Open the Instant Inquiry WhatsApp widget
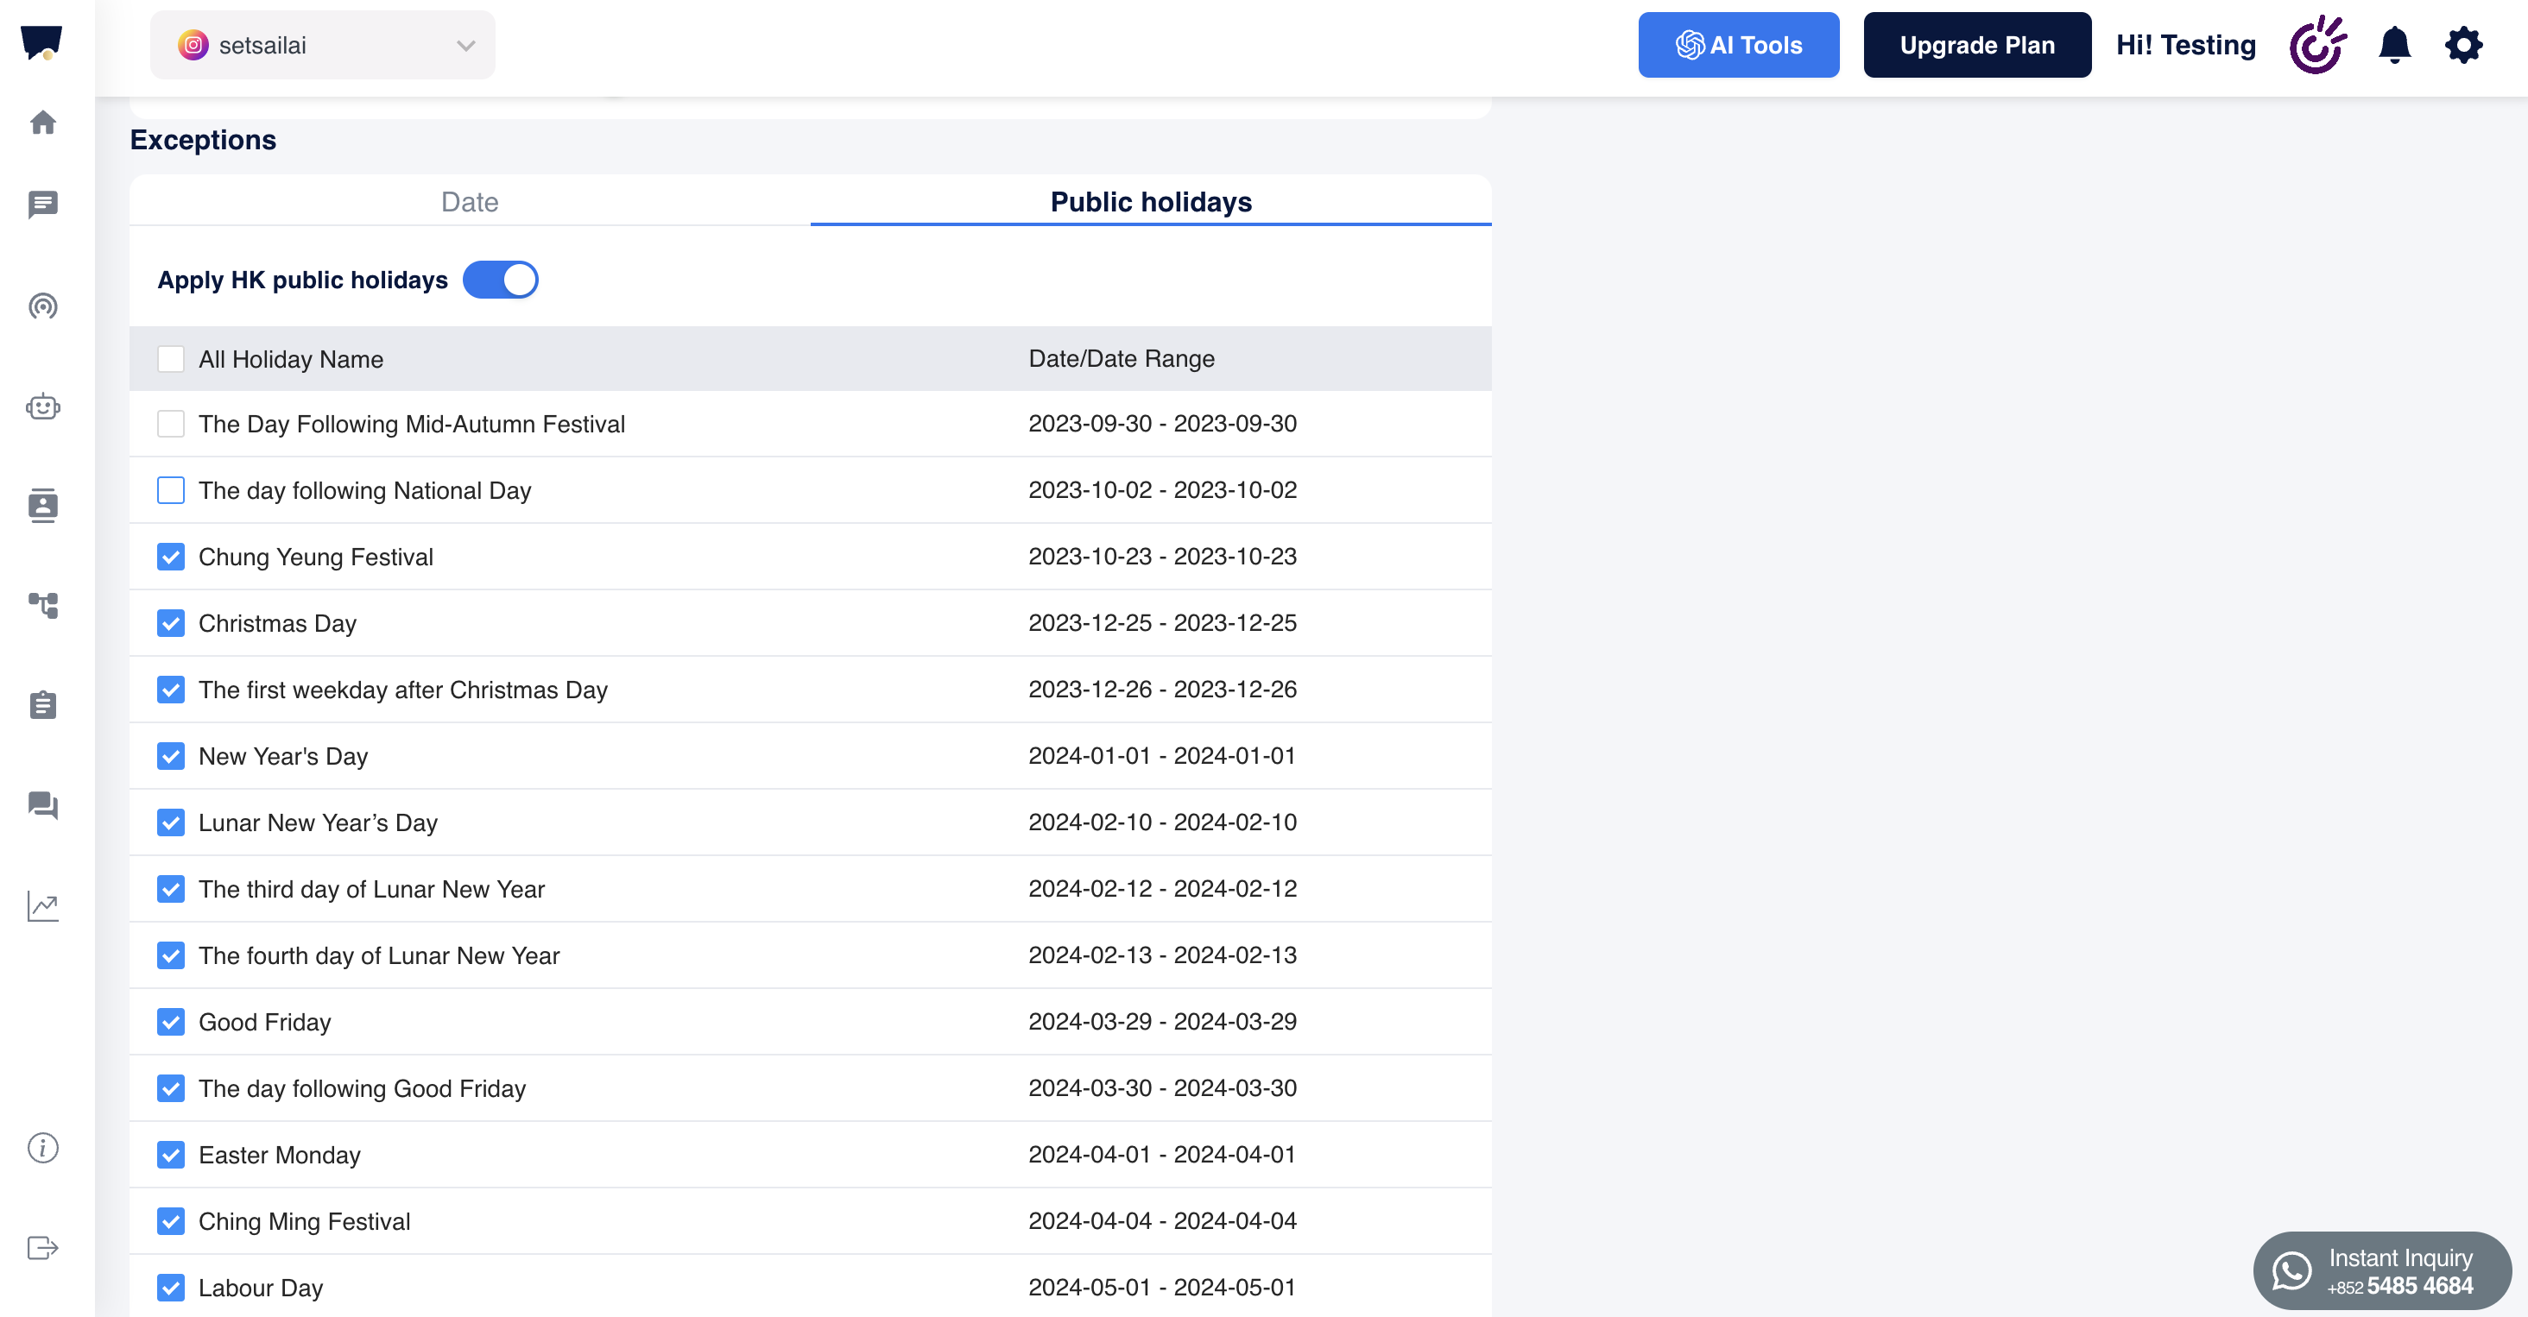This screenshot has width=2528, height=1317. (2382, 1271)
